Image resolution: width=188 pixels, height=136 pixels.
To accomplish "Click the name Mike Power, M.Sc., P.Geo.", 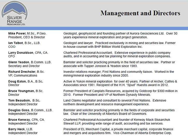I will [x=27, y=34].
